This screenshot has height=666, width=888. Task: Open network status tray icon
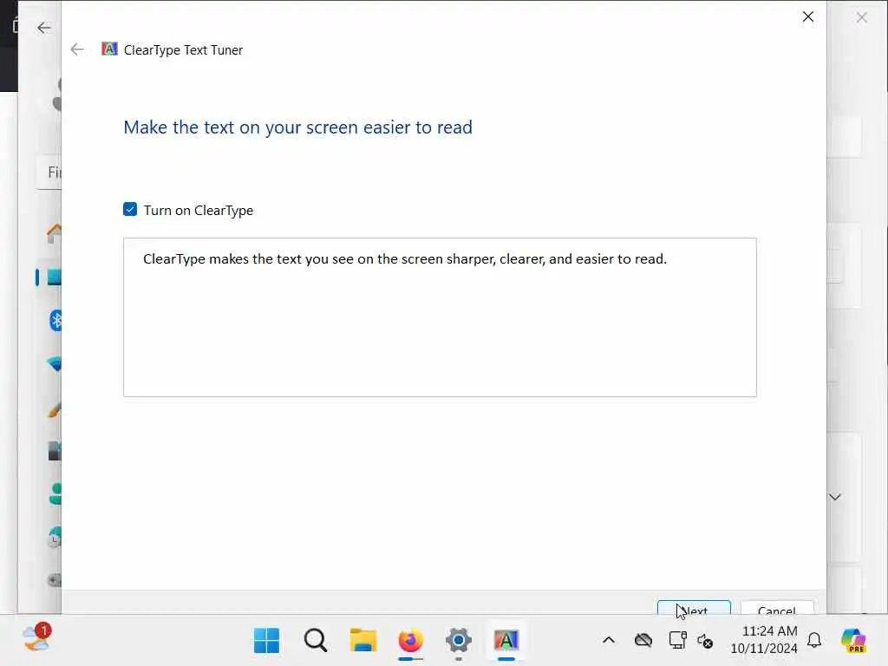677,640
